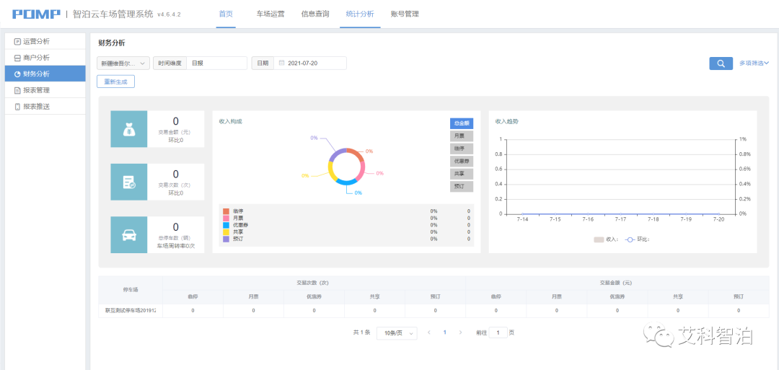Switch to 账号管理 top tab
The width and height of the screenshot is (779, 370).
404,14
